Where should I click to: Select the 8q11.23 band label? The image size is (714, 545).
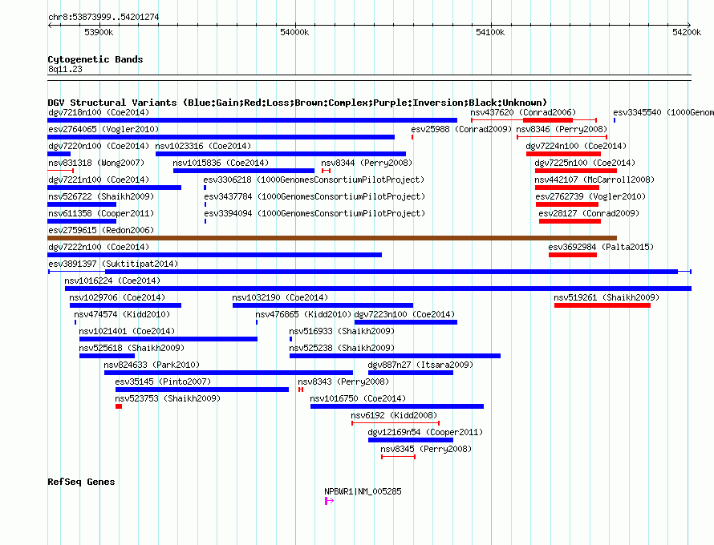coord(65,69)
